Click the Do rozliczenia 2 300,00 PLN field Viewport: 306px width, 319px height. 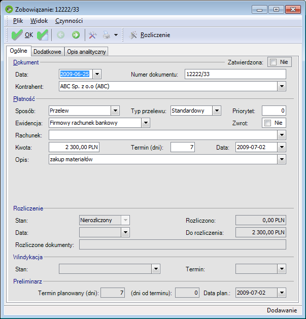pyautogui.click(x=261, y=232)
